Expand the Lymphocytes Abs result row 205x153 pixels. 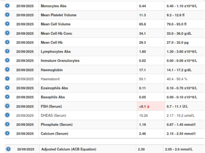pyautogui.click(x=8, y=51)
